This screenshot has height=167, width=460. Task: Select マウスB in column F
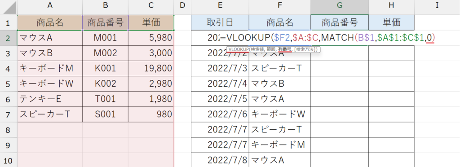(279, 83)
